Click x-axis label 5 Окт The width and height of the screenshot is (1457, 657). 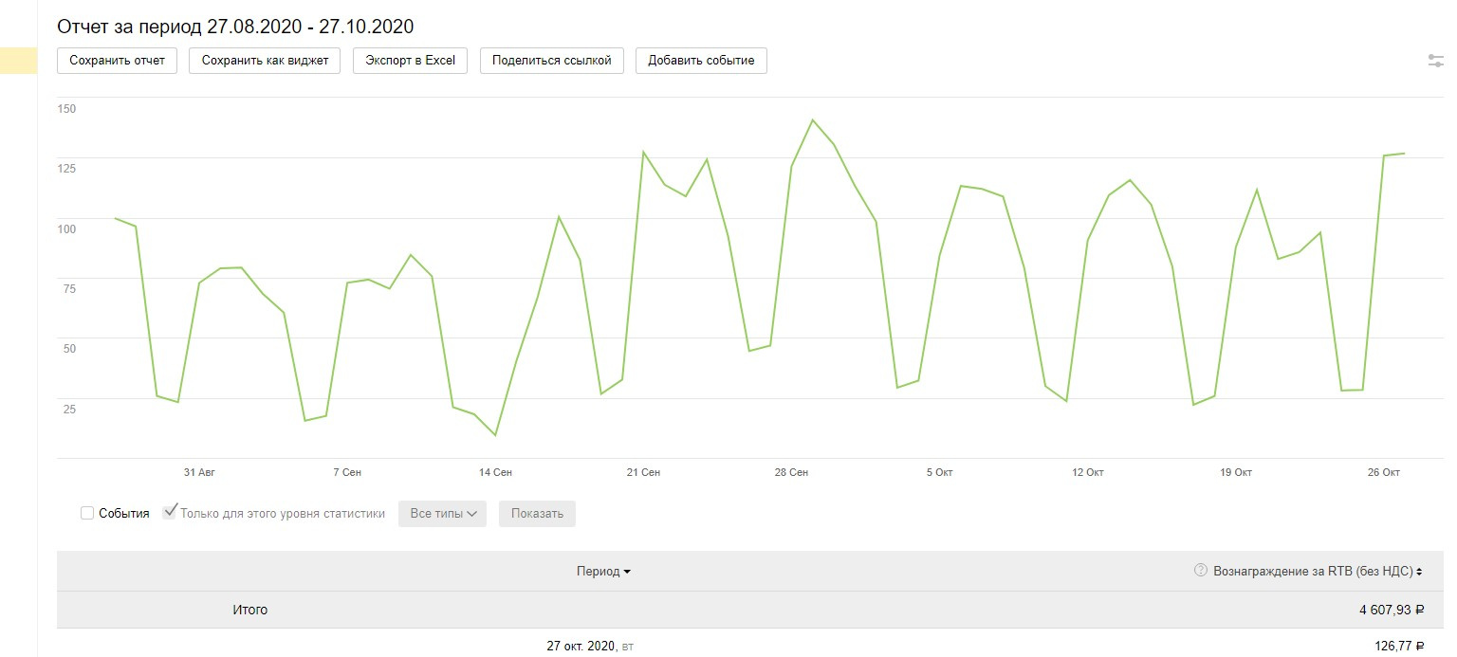coord(939,472)
